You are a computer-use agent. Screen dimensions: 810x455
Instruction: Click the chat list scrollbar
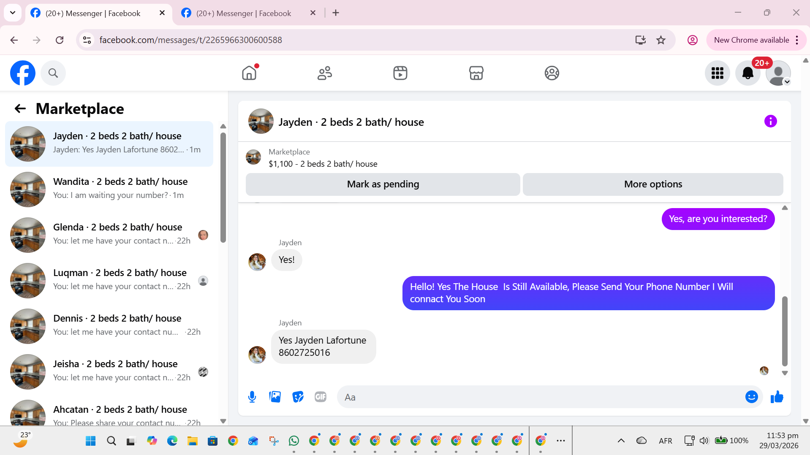tap(223, 188)
